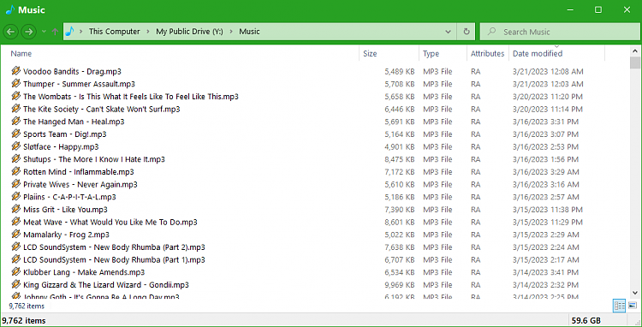Click icon for Private Wives - Never Again.mp3

pos(15,184)
